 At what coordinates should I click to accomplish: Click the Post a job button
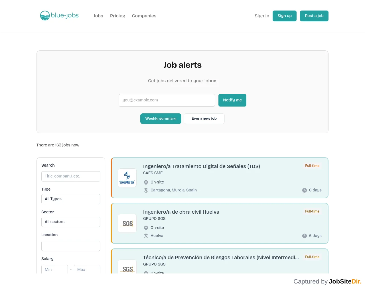(x=314, y=16)
